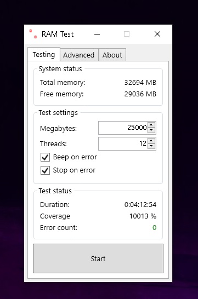Decrease Megabytes with the down arrow
The image size is (198, 299).
[x=151, y=130]
